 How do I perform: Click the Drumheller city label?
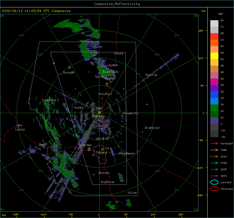pyautogui.click(x=152, y=128)
